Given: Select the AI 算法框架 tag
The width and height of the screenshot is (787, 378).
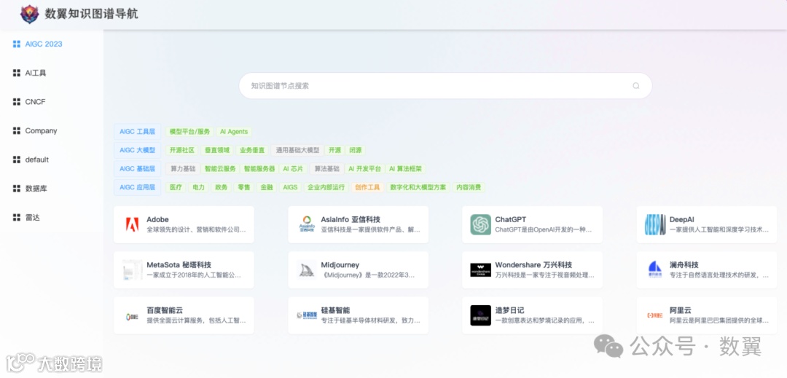Looking at the screenshot, I should [406, 169].
